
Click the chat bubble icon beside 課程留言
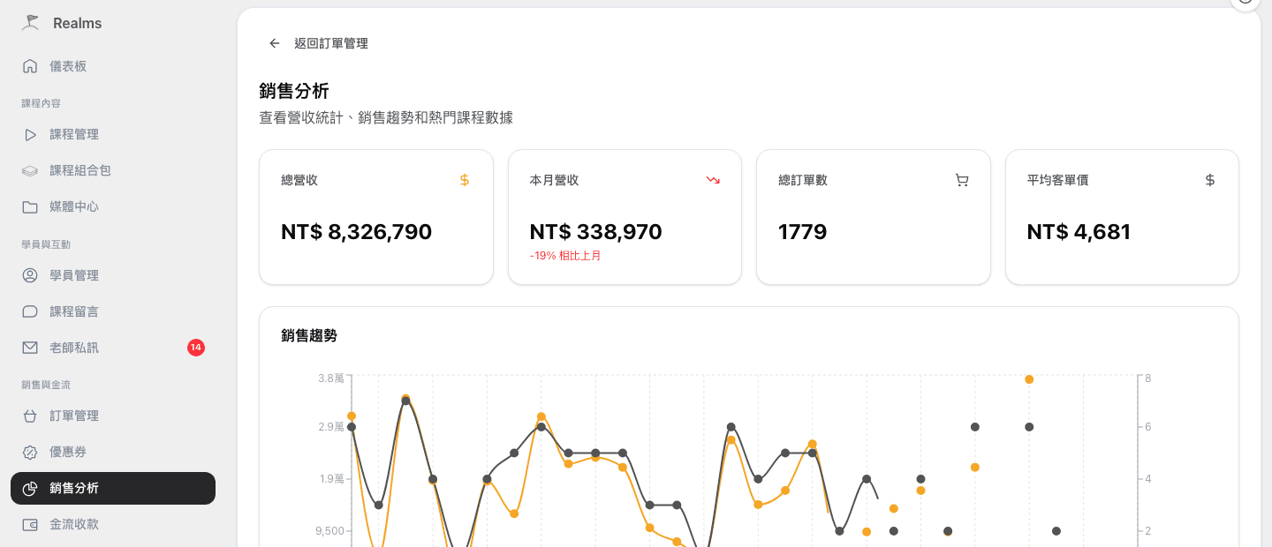pyautogui.click(x=30, y=311)
